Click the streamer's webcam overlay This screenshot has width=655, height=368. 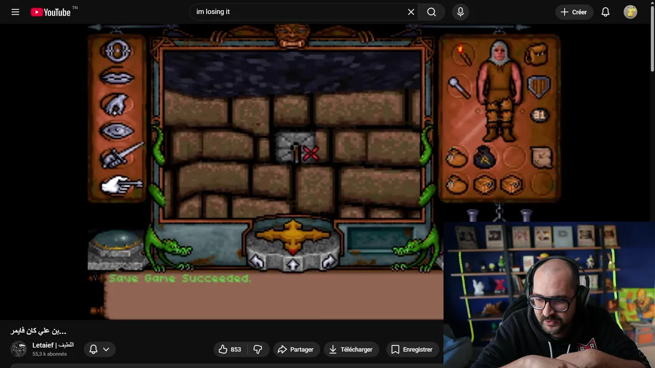tap(549, 295)
